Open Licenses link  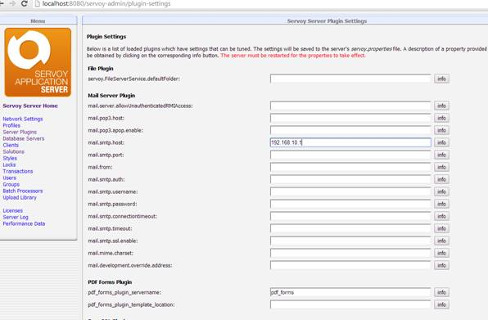13,210
